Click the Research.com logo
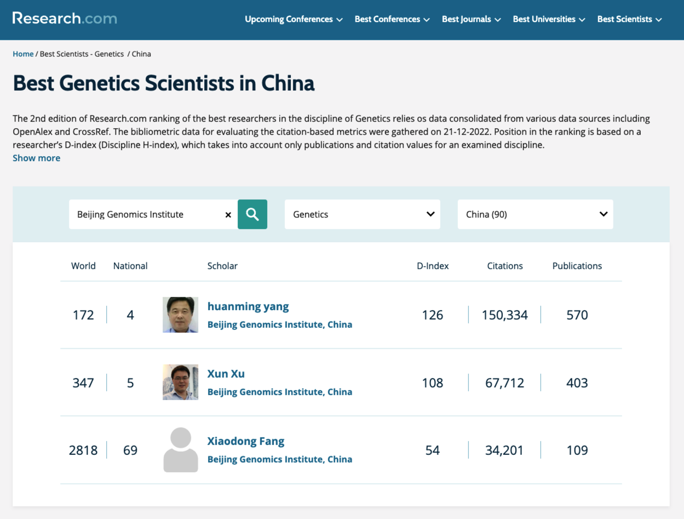Viewport: 684px width, 519px height. (x=65, y=19)
